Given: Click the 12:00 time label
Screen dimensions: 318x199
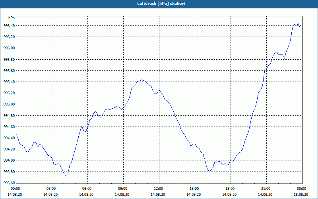Looking at the screenshot, I should click(x=159, y=188).
